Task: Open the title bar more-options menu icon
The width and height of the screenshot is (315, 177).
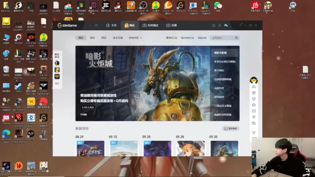Action: coord(240,25)
